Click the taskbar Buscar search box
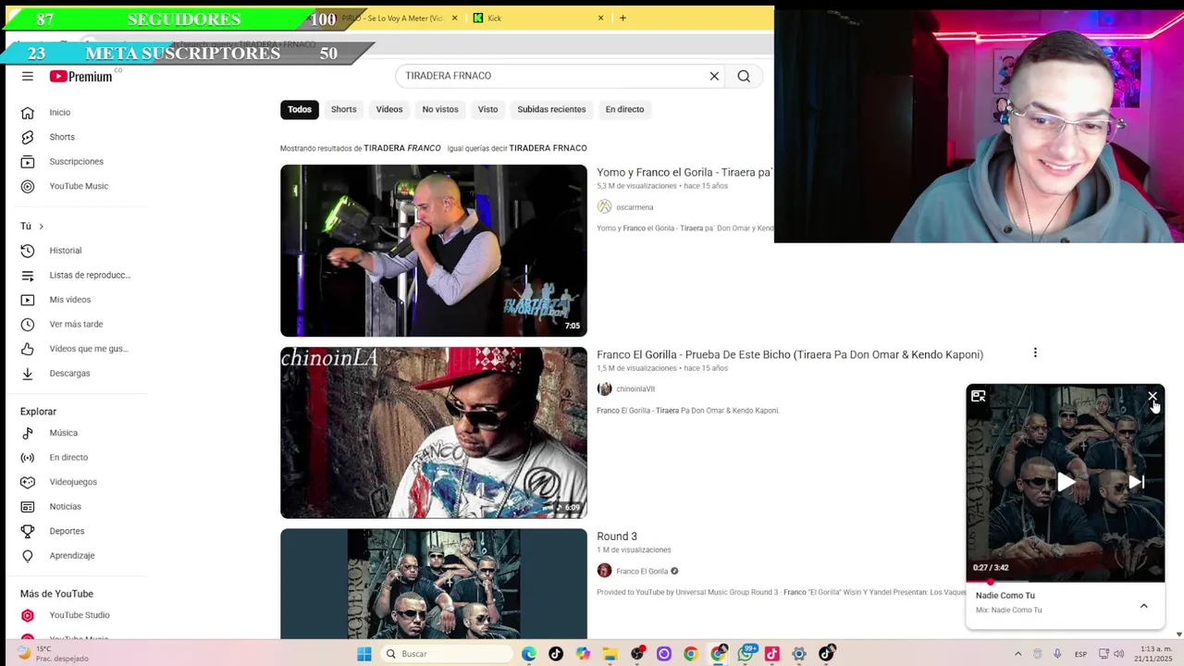The height and width of the screenshot is (666, 1184). 446,654
